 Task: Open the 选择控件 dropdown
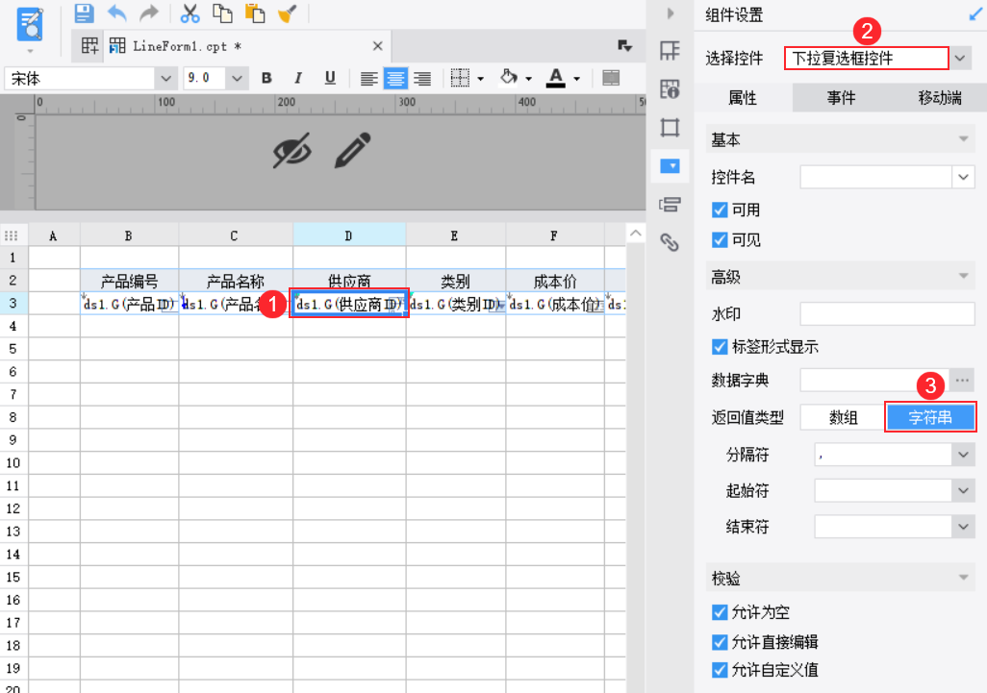pos(959,59)
